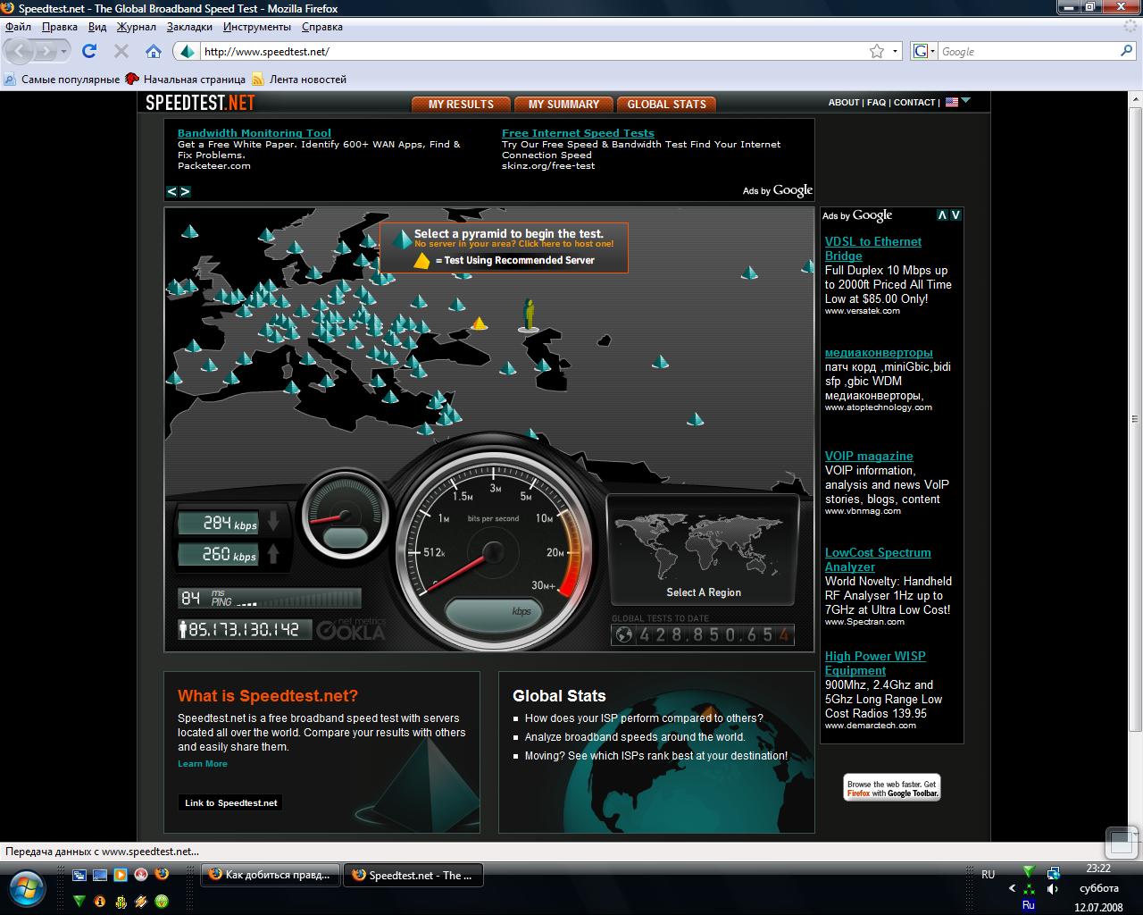Expand the Лента новостей feed bookmark
This screenshot has height=915, width=1143.
299,79
